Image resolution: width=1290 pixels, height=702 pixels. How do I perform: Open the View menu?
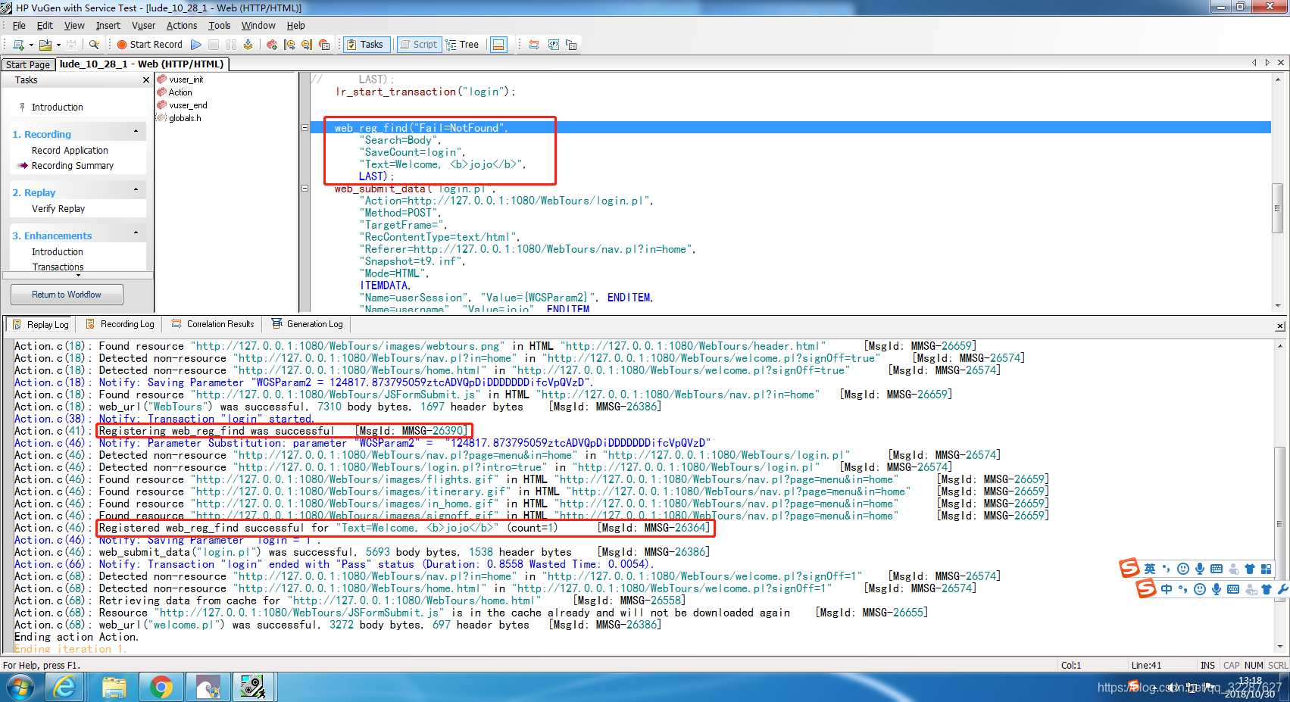pos(74,26)
